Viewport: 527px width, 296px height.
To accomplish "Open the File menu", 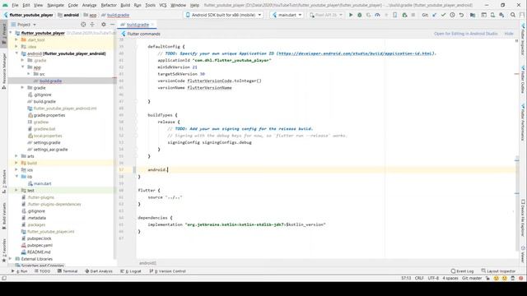I will (x=15, y=5).
